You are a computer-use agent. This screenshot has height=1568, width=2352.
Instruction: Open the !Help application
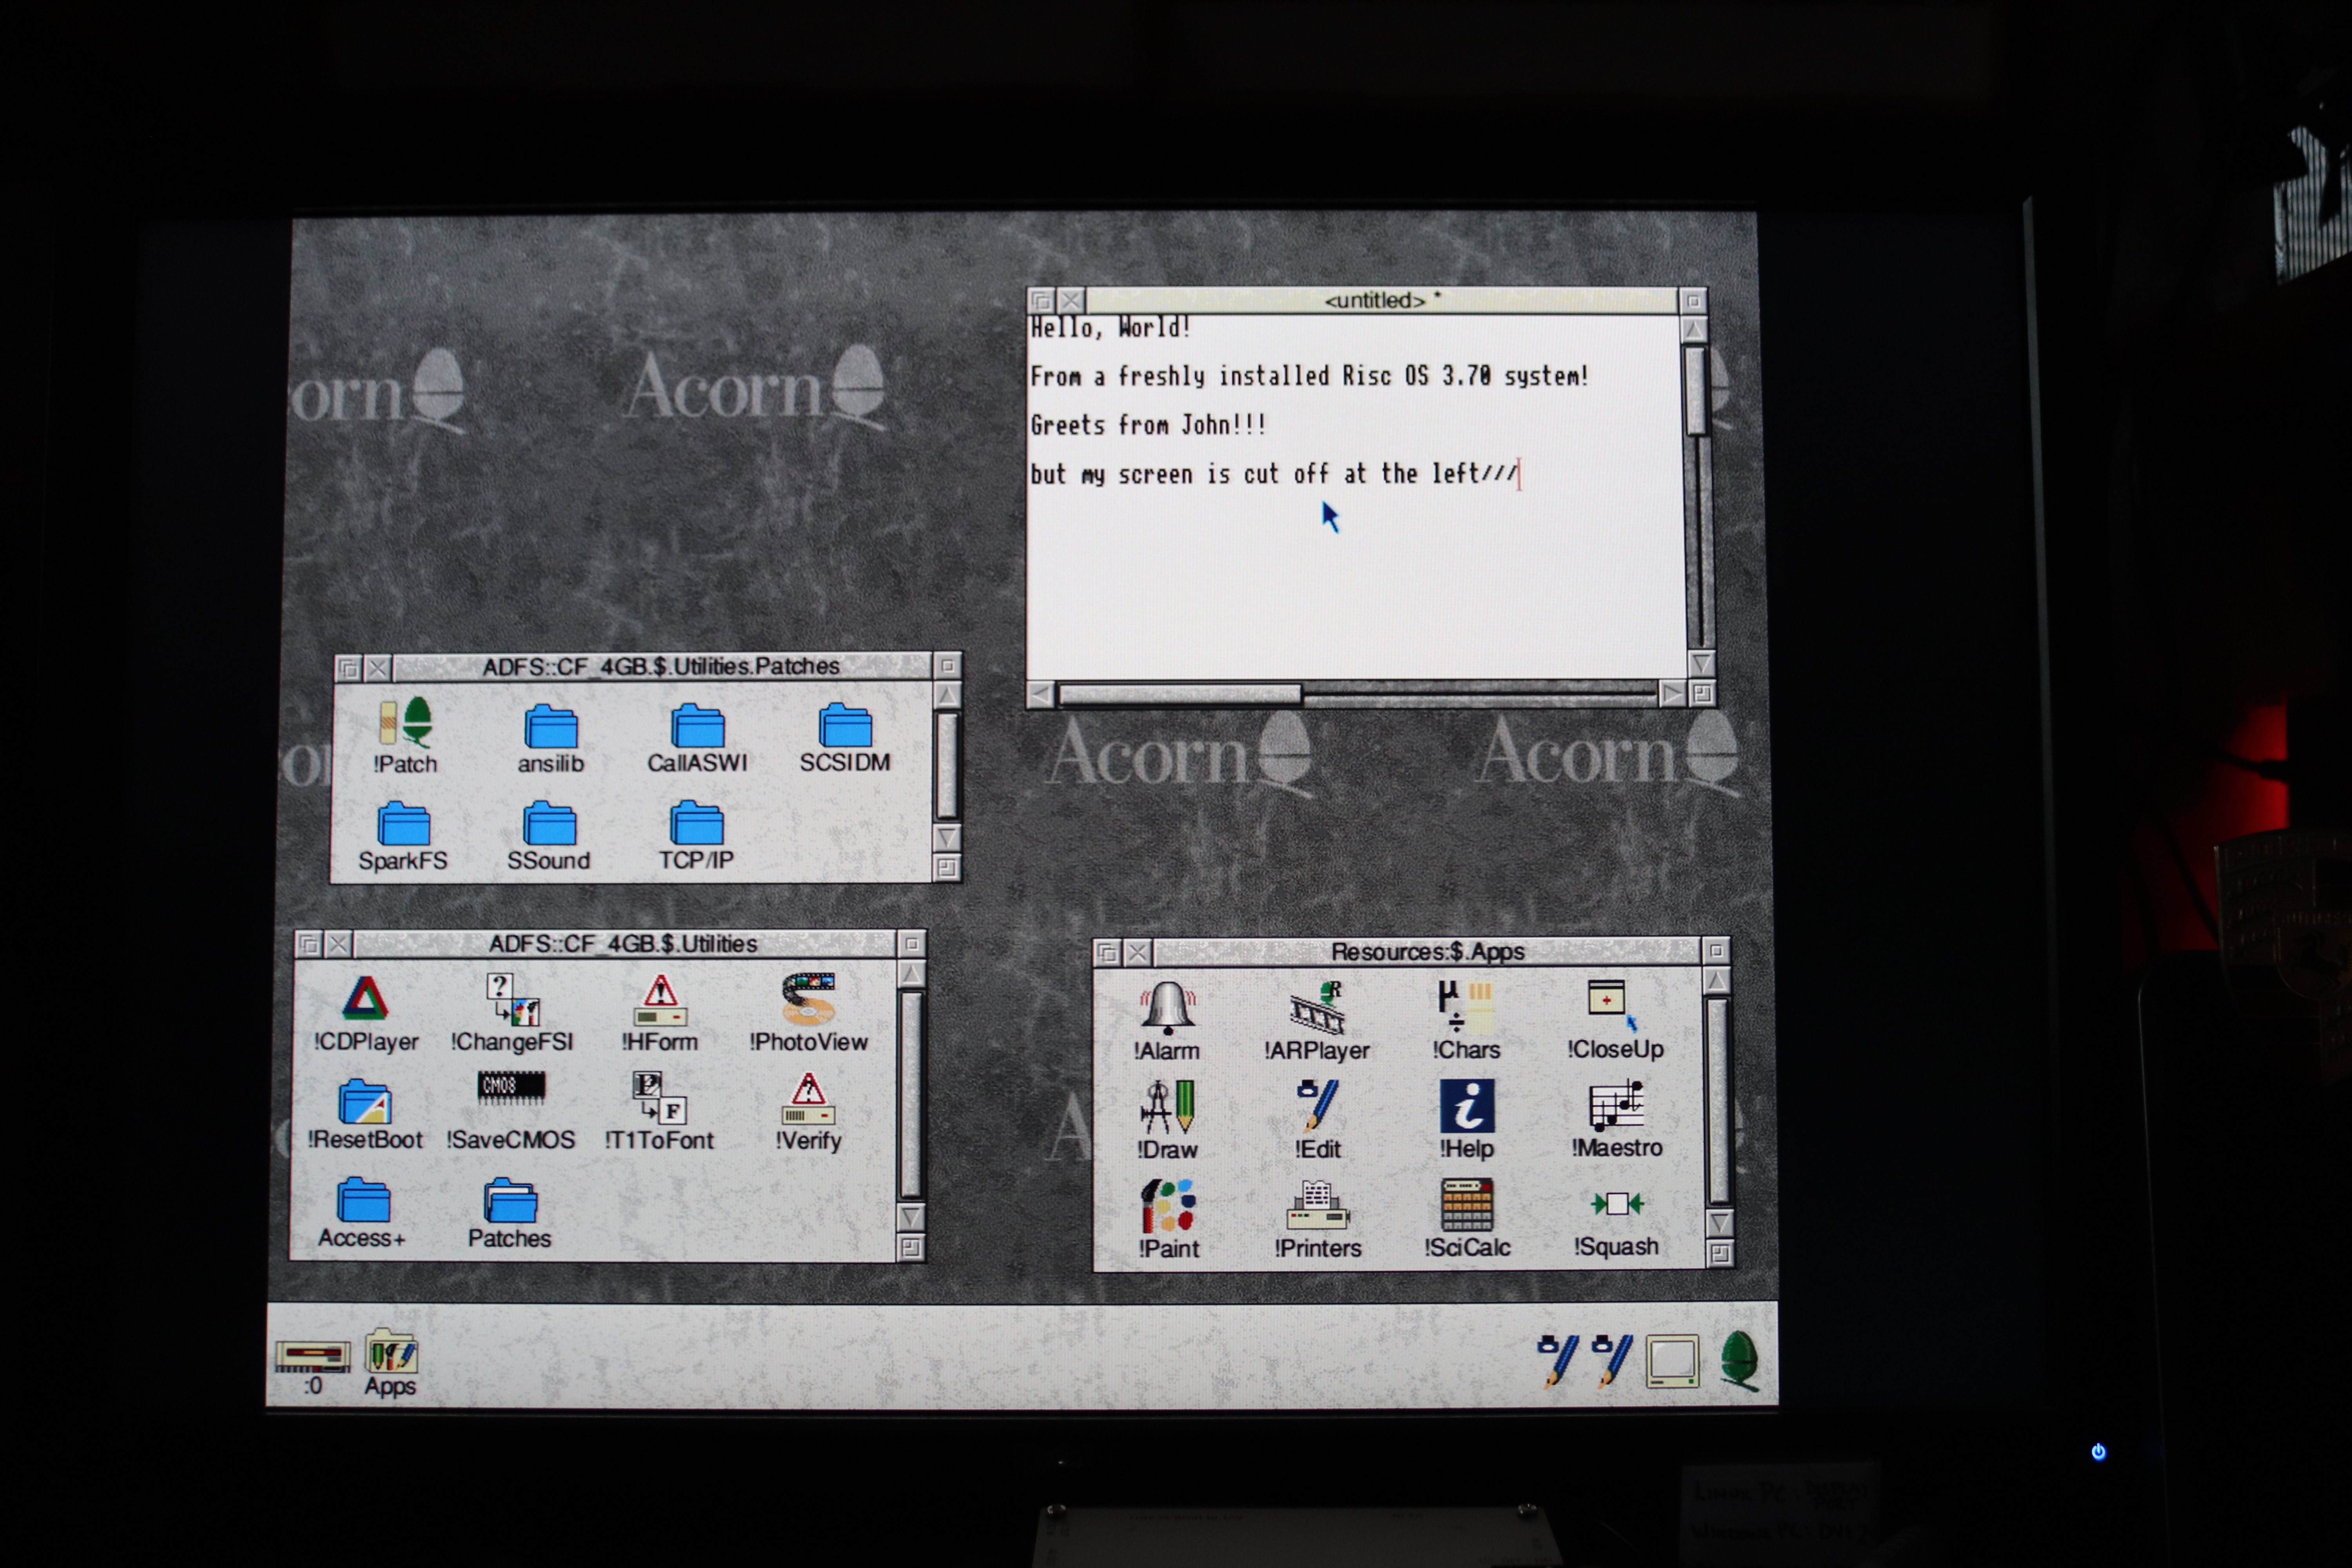tap(1466, 1120)
